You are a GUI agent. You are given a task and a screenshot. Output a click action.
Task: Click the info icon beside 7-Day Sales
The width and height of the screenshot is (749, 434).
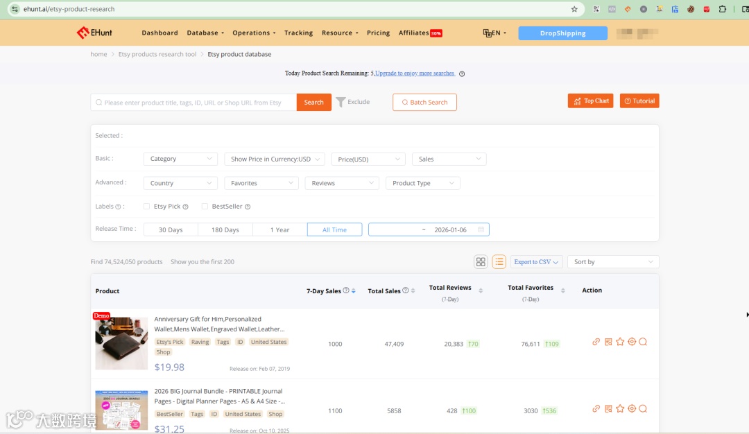346,290
